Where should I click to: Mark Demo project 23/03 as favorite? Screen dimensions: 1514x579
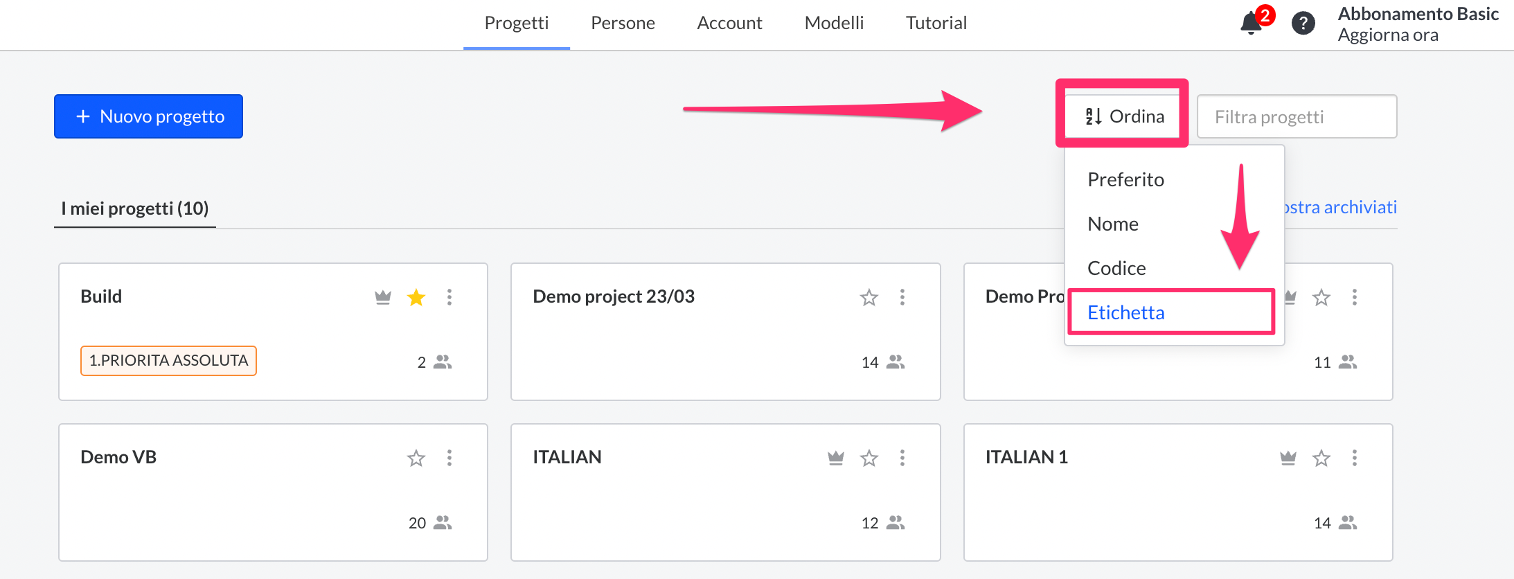869,298
